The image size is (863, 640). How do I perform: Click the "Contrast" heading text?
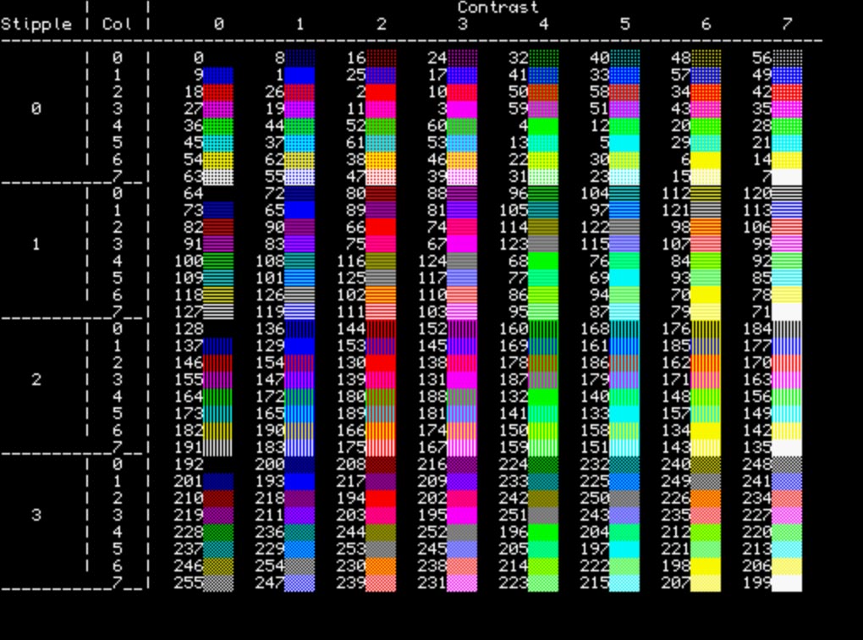tap(497, 8)
